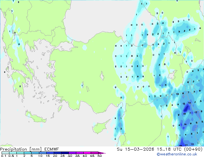Pick the 0.1–0.5 mm legend swatch
This screenshot has height=157, width=204.
point(5,153)
